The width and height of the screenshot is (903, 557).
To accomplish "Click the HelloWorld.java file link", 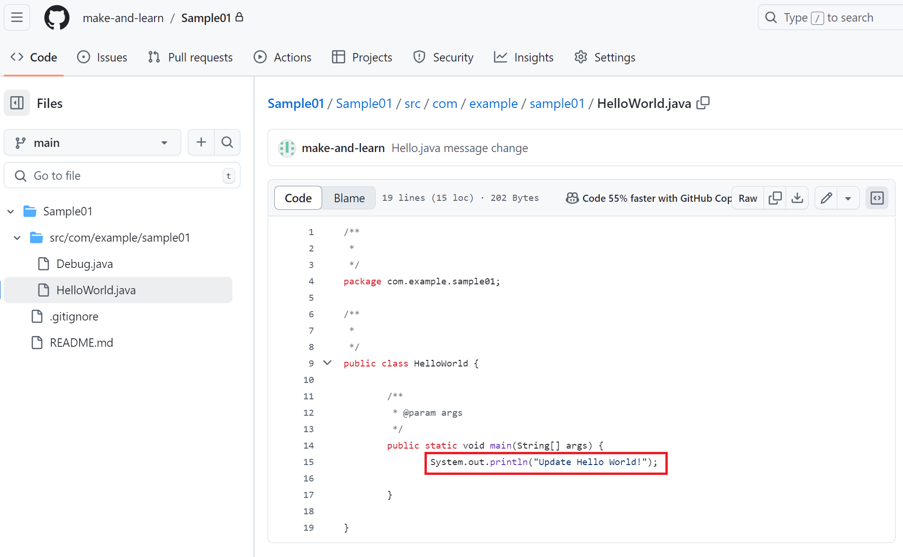I will click(95, 290).
